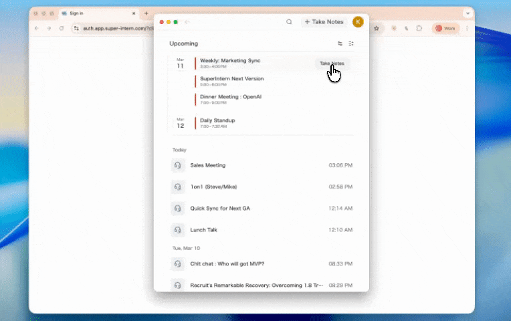Click the Recruit's Remarkable Recovery headphone icon

coord(178,285)
